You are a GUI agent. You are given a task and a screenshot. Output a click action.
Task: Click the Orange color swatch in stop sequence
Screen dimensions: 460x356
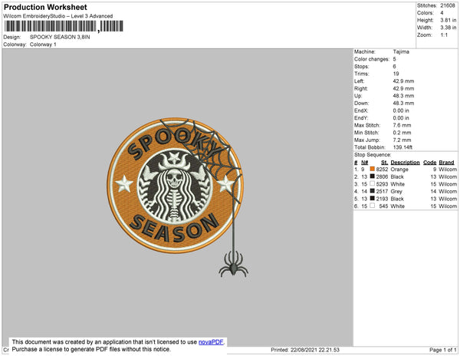point(373,169)
